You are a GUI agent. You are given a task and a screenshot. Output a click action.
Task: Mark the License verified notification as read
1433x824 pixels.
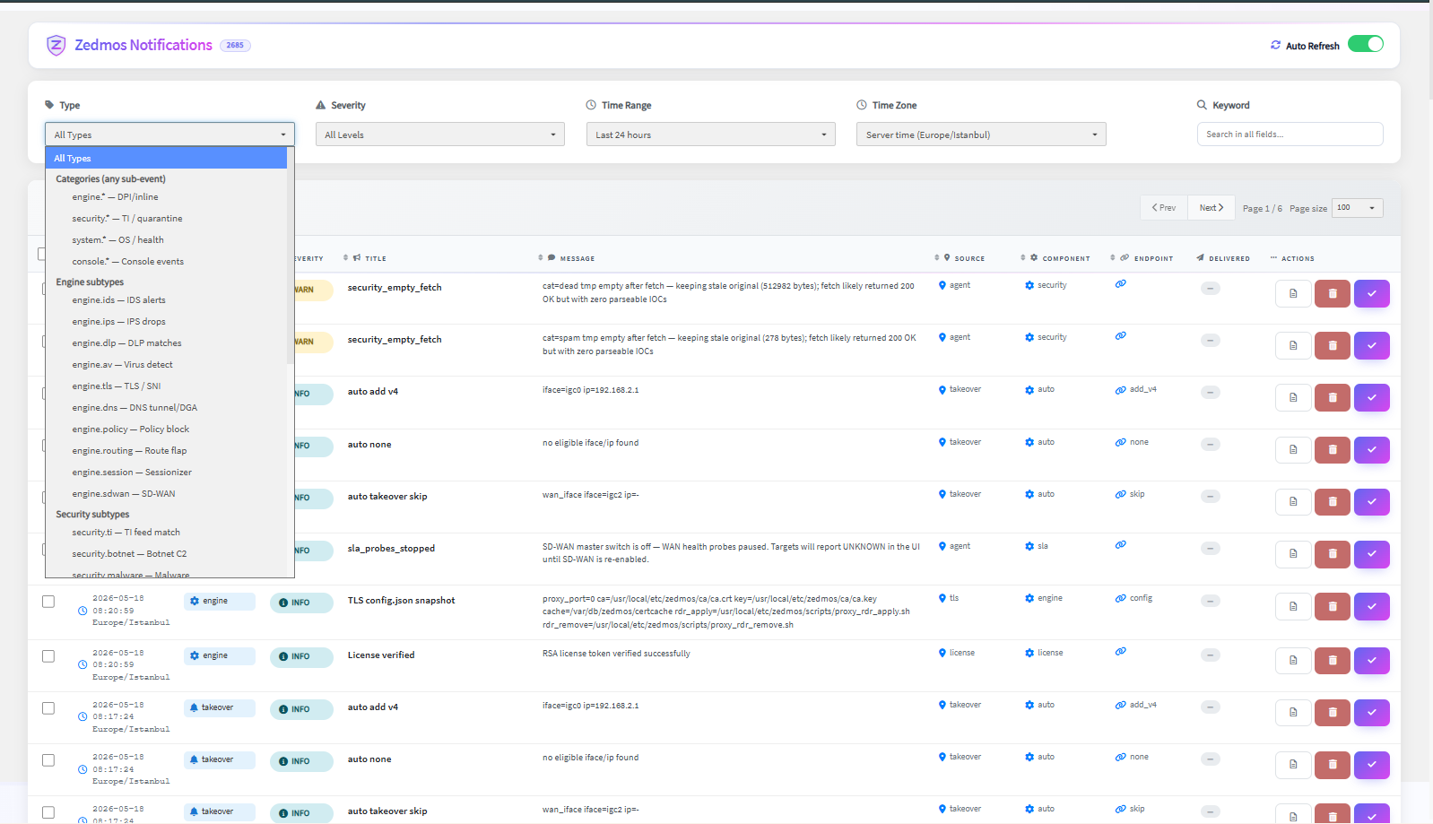(1372, 661)
